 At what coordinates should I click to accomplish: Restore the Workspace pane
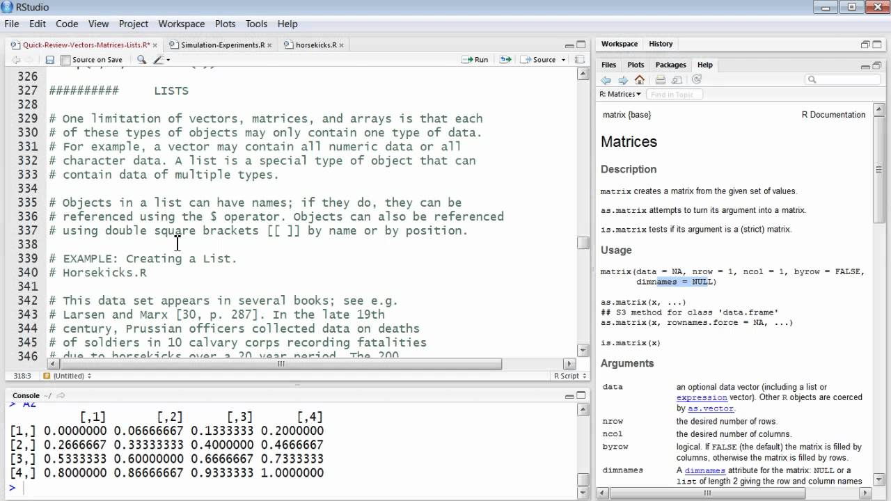pyautogui.click(x=865, y=45)
